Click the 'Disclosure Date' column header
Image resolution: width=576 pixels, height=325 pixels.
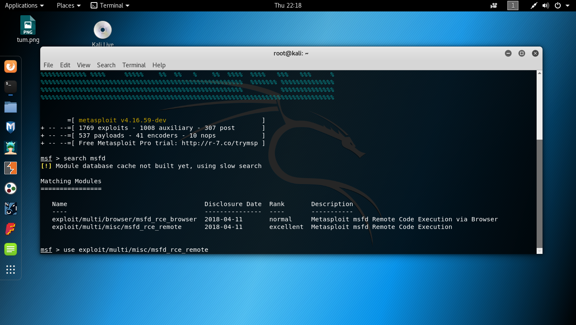tap(233, 204)
